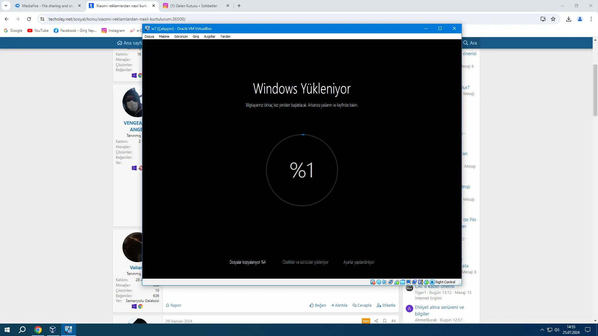Viewport: 598px width, 336px height.
Task: Click Cevapla to reply to the post
Action: pos(362,305)
